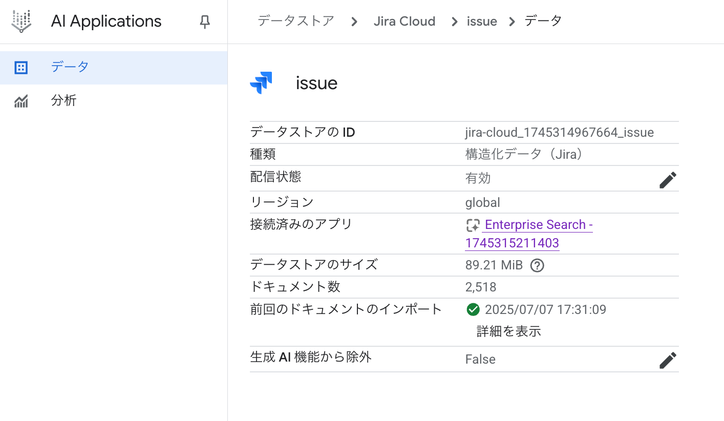Click the 有効 status value
The height and width of the screenshot is (421, 724).
[478, 178]
